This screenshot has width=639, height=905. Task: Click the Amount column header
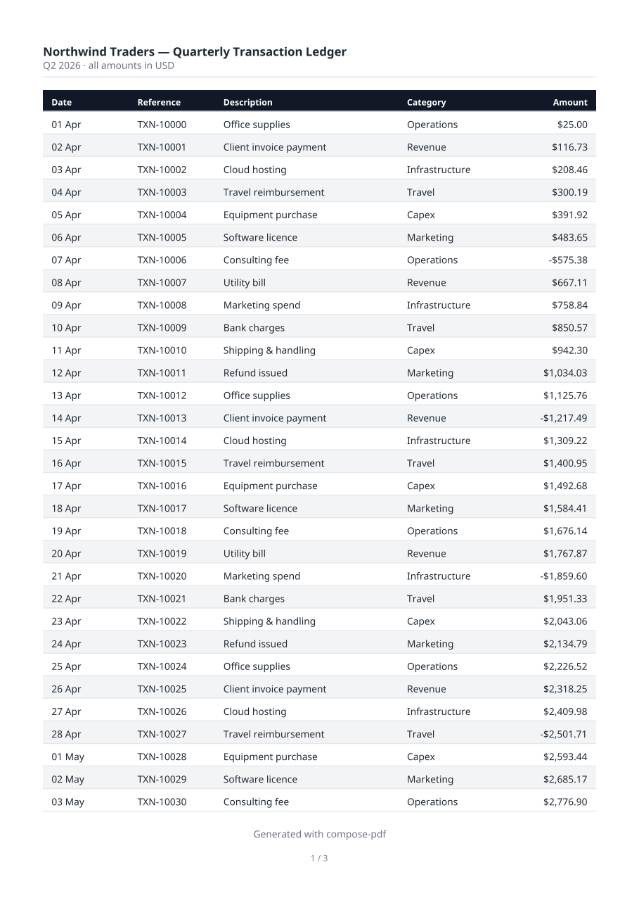pos(569,102)
